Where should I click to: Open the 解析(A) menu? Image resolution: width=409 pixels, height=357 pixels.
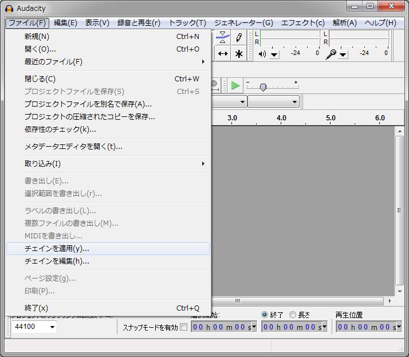tap(345, 23)
